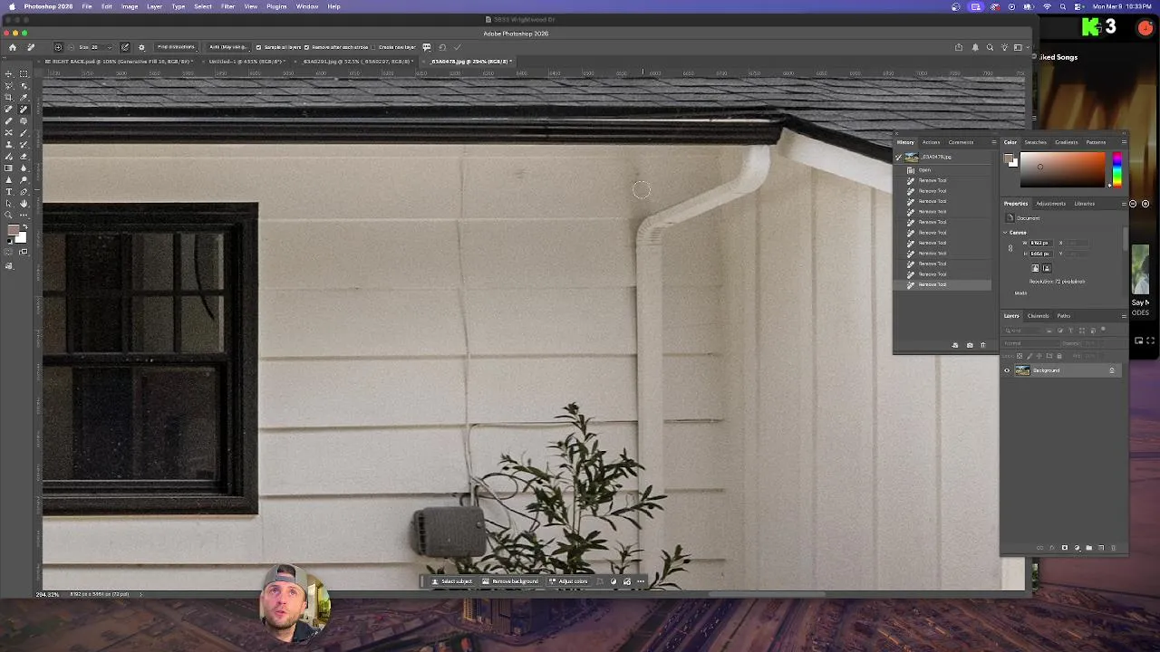Open the Filter menu
Viewport: 1160px width, 652px height.
tap(227, 6)
